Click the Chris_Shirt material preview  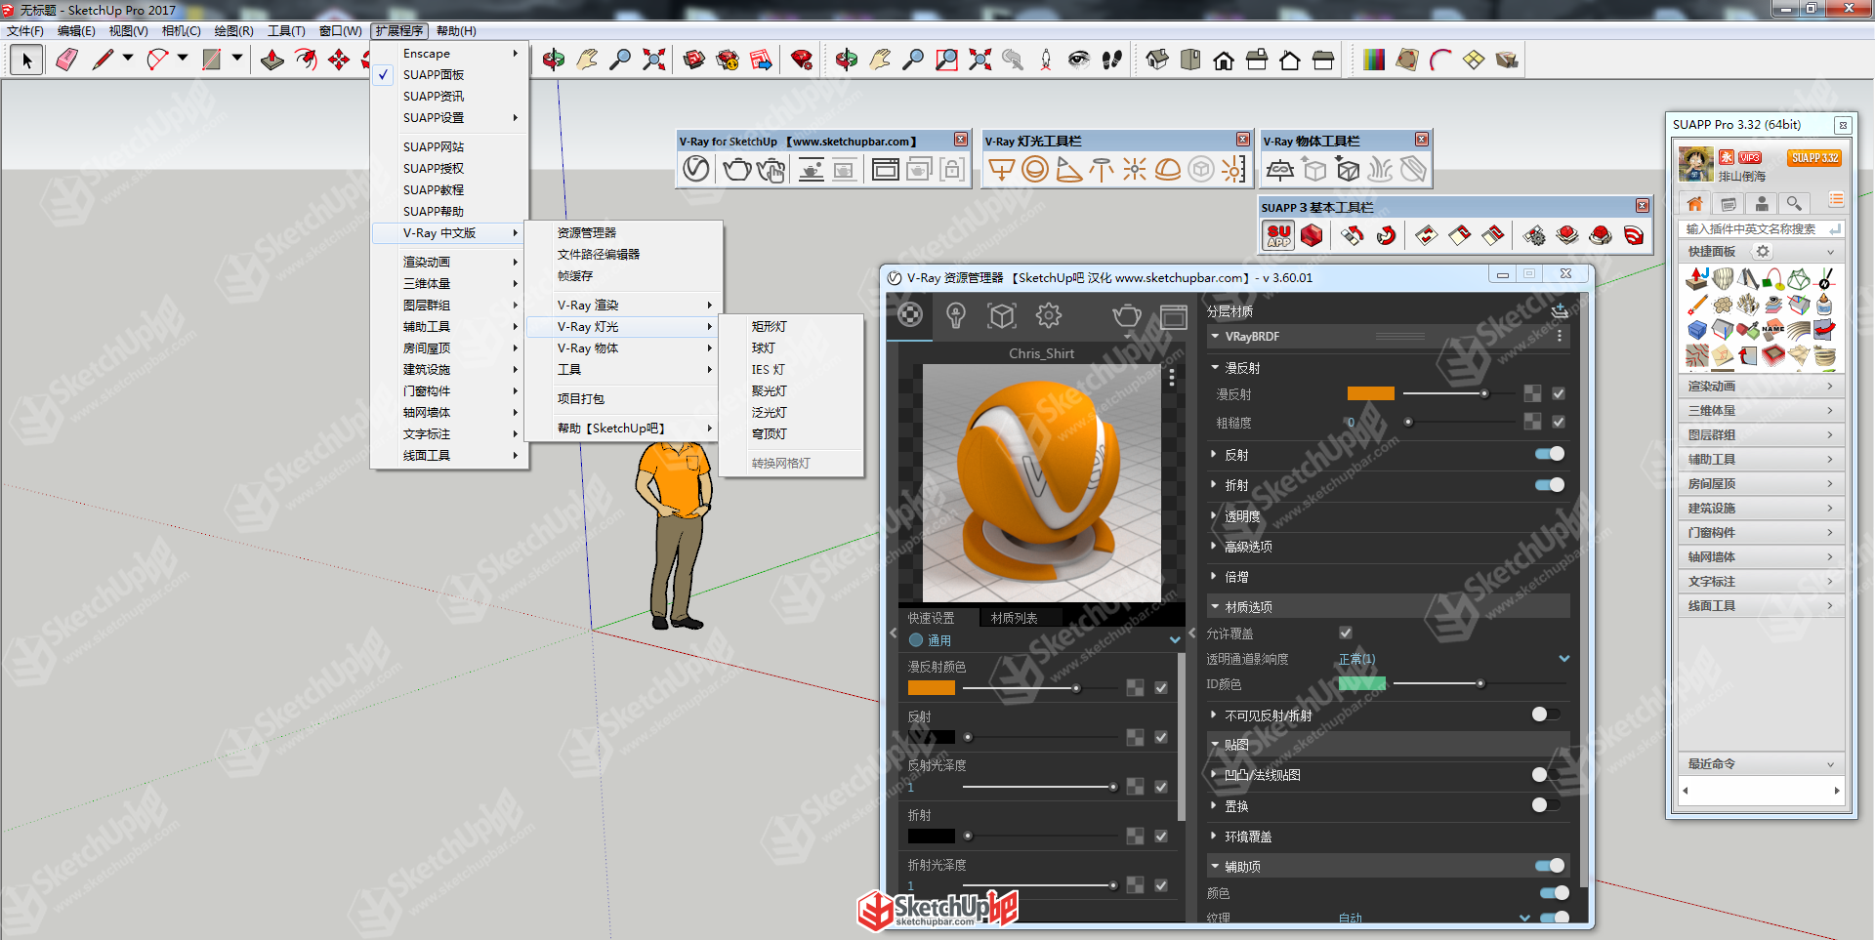click(1041, 483)
